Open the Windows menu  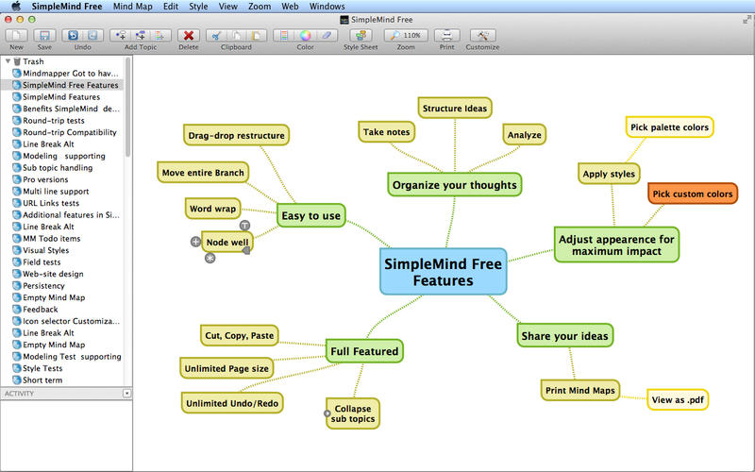(327, 7)
